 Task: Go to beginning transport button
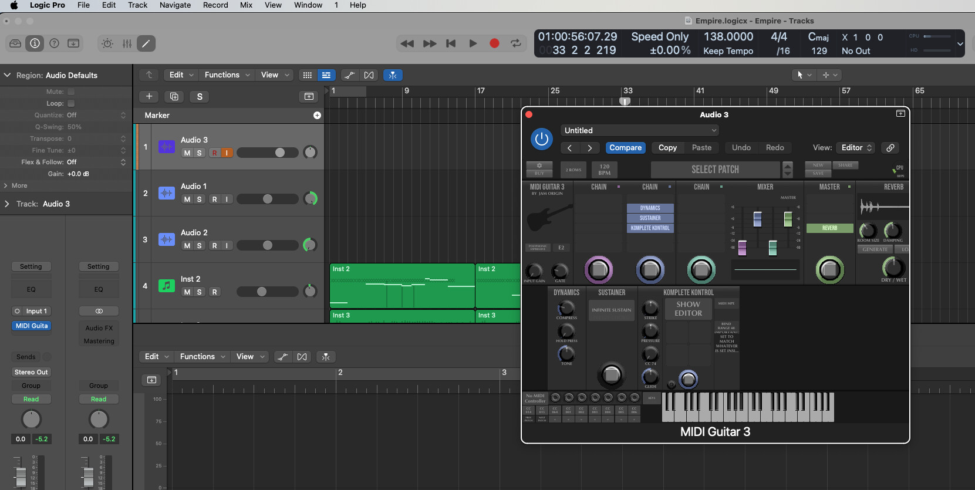point(451,43)
